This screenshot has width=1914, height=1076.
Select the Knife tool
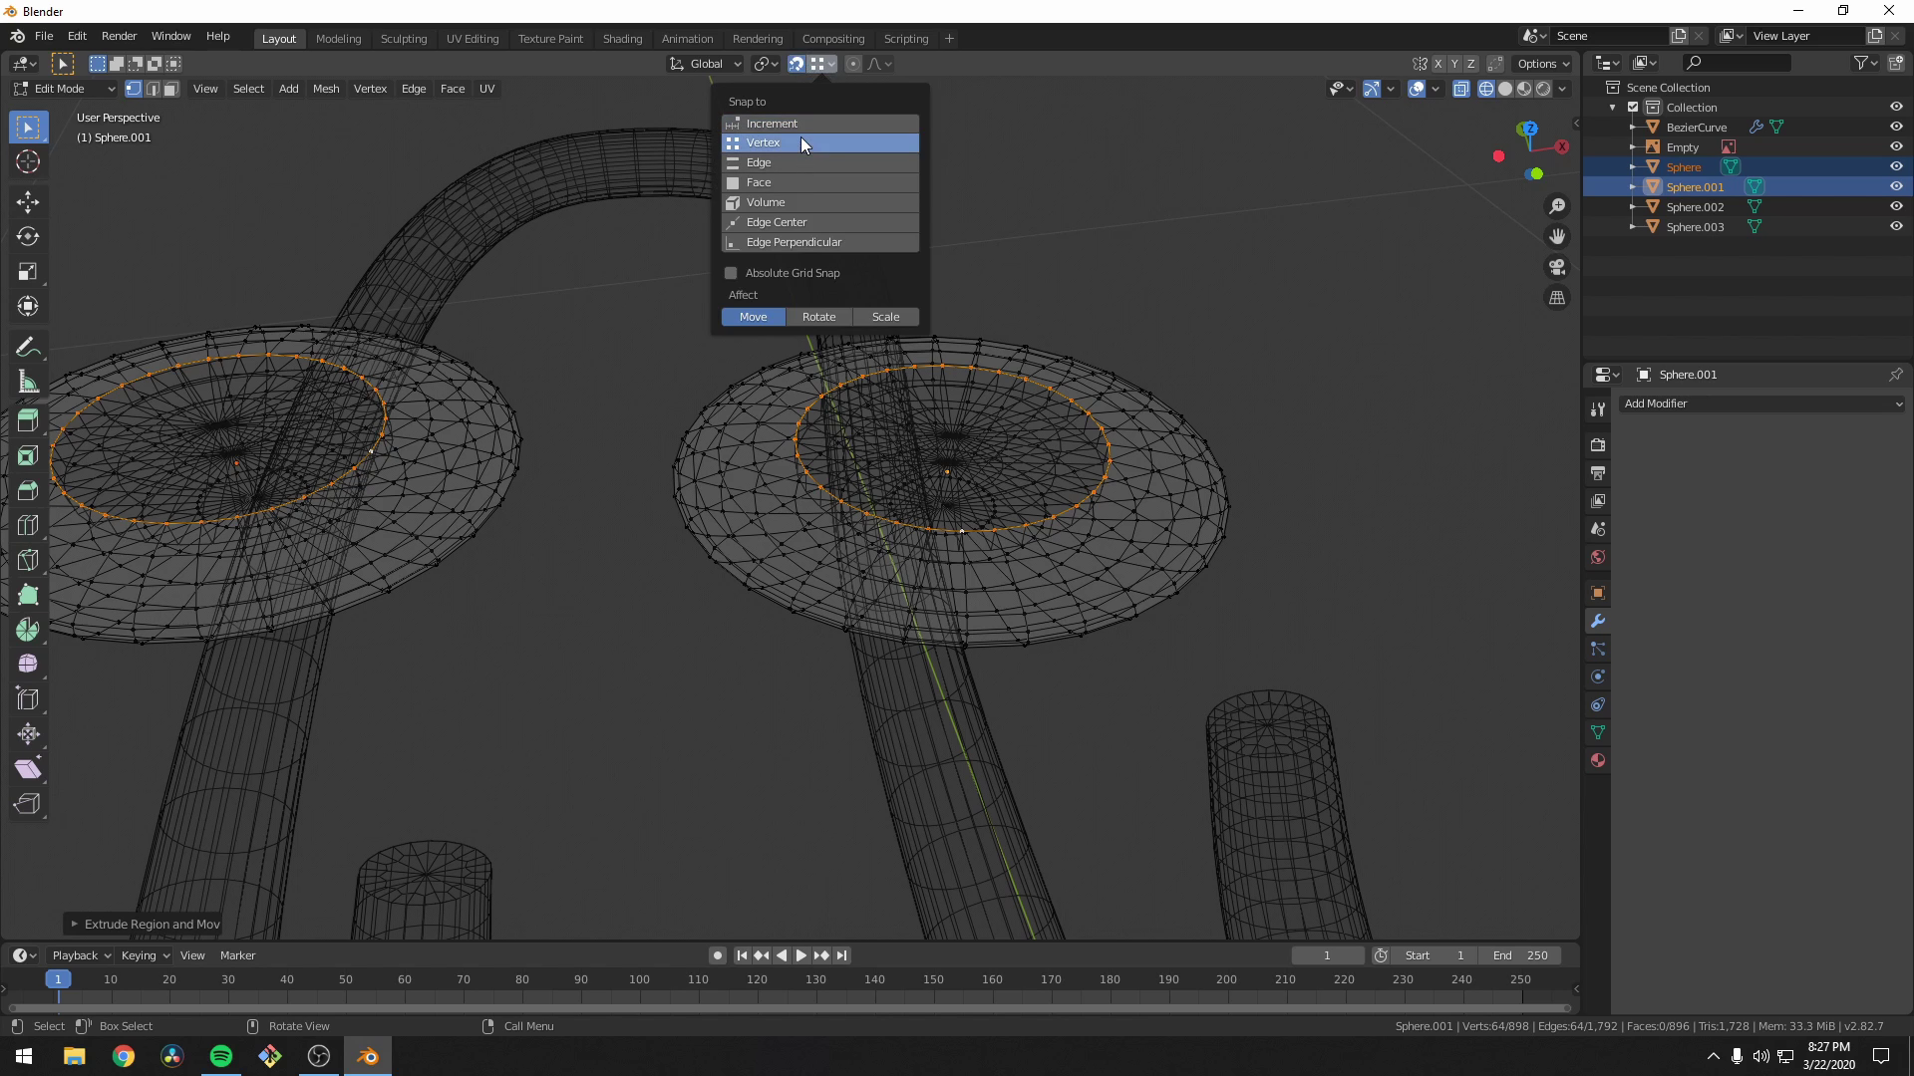pyautogui.click(x=28, y=561)
